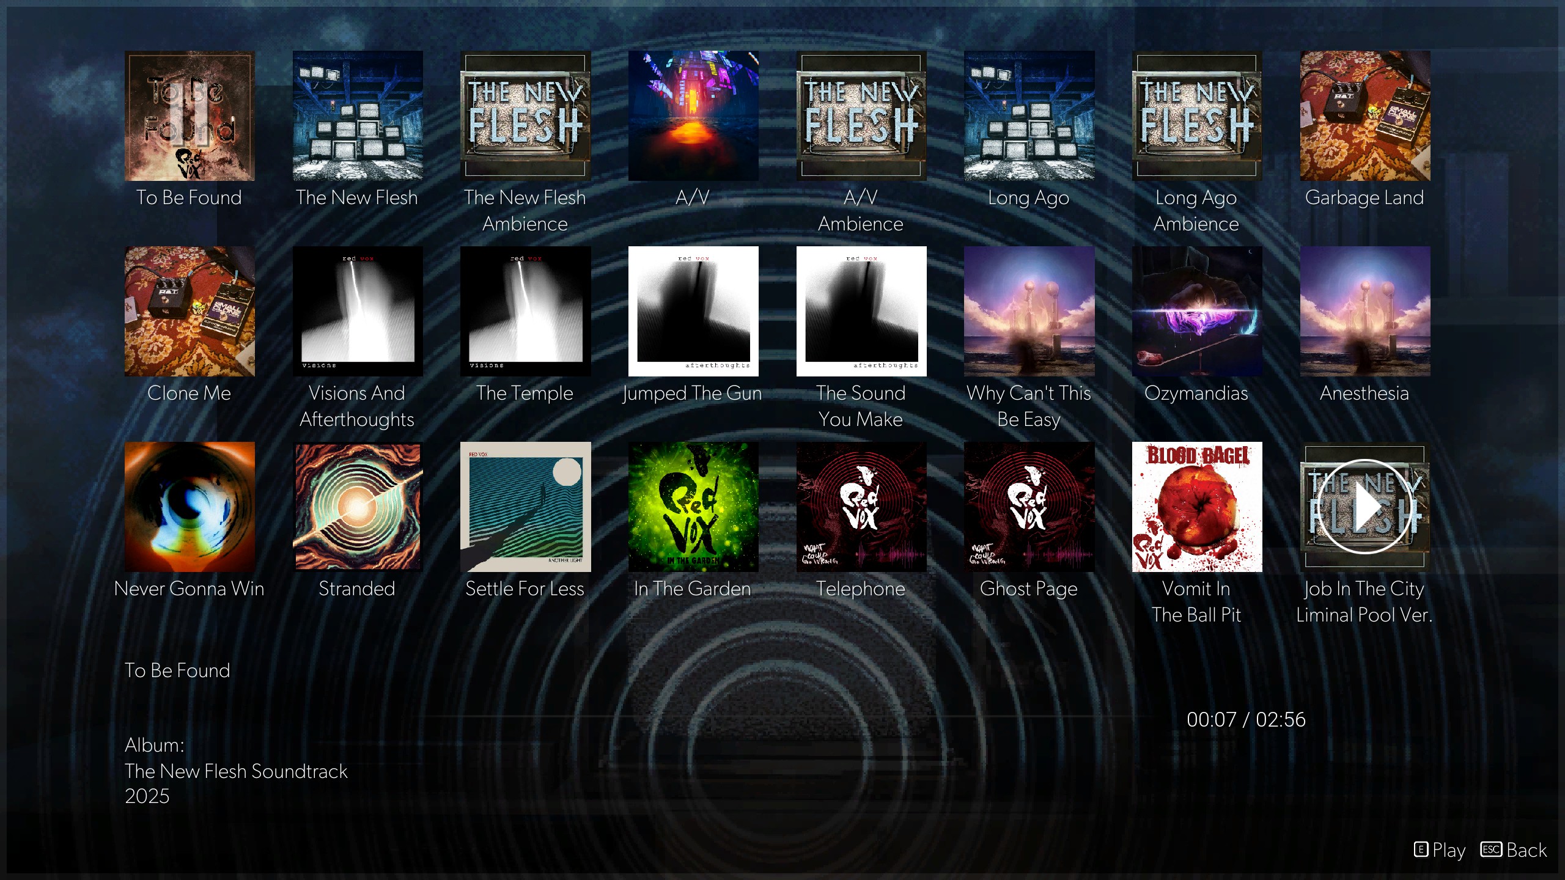This screenshot has width=1565, height=880.
Task: Select Vomit In The Ball Pit cover
Action: click(x=1196, y=507)
